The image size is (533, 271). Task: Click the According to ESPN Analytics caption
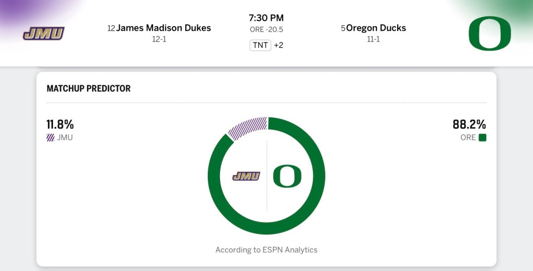tap(266, 250)
